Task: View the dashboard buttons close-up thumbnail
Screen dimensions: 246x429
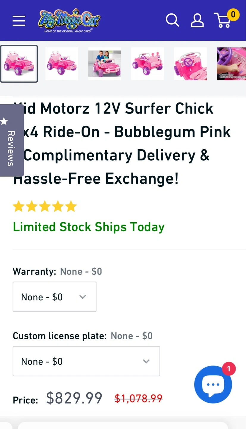Action: pos(231,64)
